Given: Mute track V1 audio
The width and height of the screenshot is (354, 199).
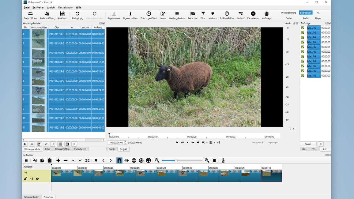Looking at the screenshot, I should (31, 179).
